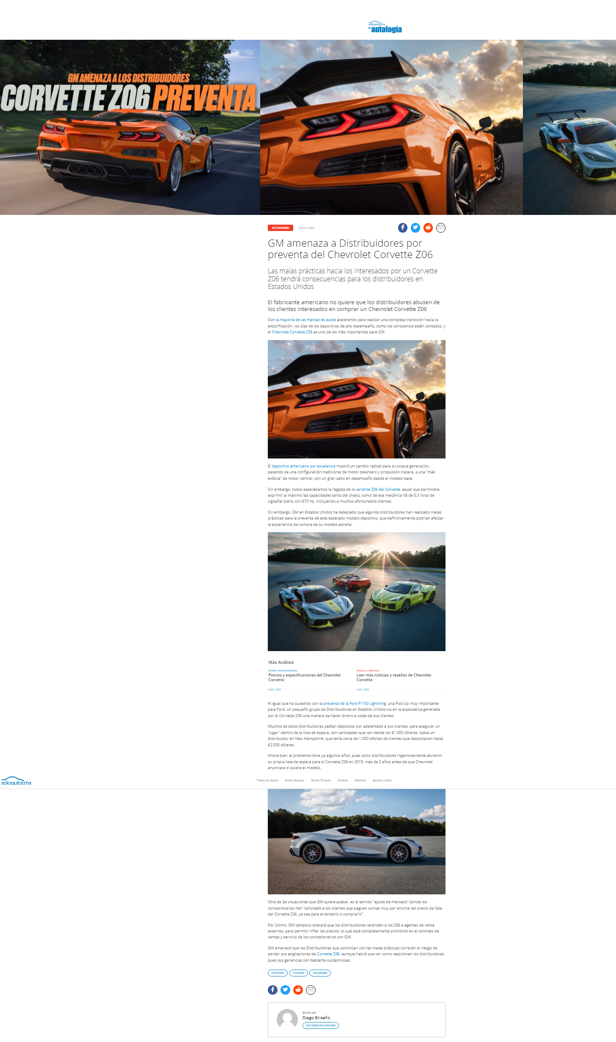Open the 'Chevrolet Corvette Z06' link in first paragraph

[292, 332]
